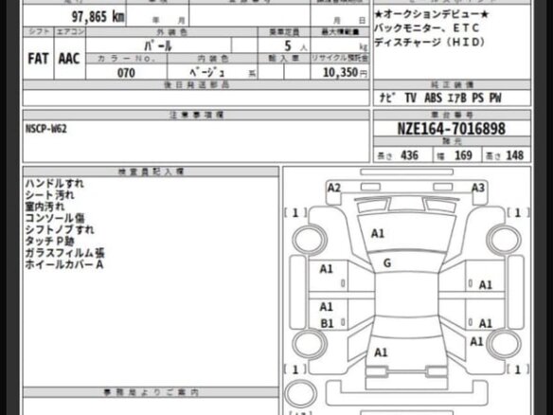Click the color number 070
Screen dimensions: 553x415
pos(126,73)
